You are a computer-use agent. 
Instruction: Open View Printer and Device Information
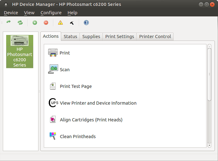tap(98, 103)
